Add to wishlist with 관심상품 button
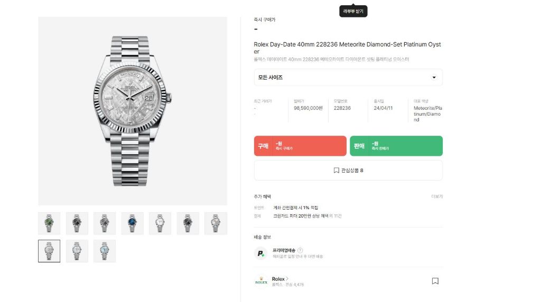 348,171
